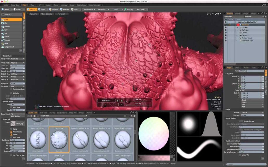Viewport: 268px width, 167px height.
Task: Hide the Directional Light item
Action: click(226, 40)
